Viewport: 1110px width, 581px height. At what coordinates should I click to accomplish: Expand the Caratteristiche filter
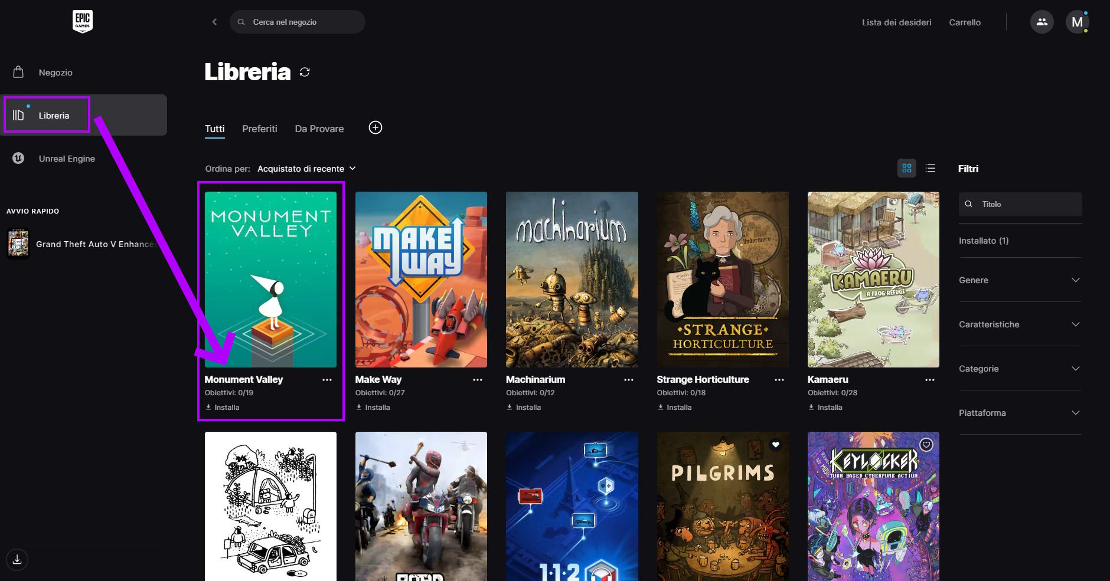point(1020,324)
